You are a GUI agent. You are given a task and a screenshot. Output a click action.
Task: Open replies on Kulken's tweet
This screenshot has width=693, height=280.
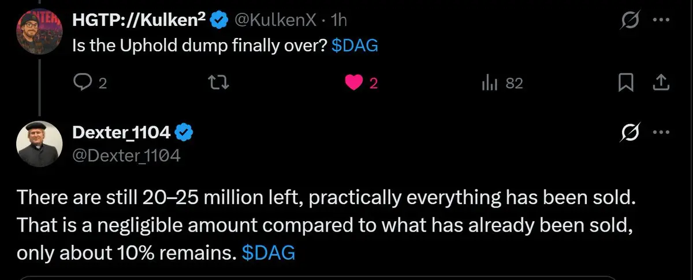tap(90, 84)
